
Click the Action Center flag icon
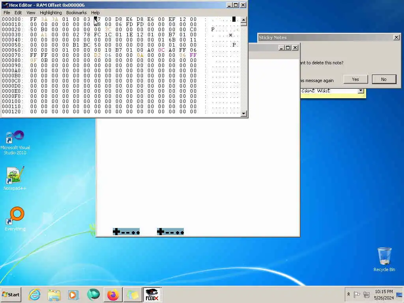(357, 294)
